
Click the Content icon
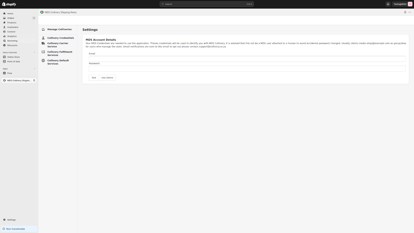point(4,32)
